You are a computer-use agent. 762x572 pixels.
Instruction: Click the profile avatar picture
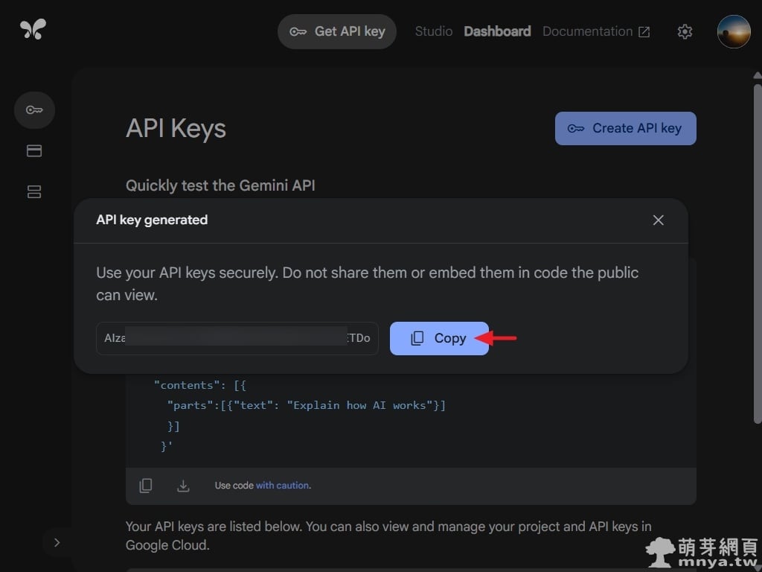(733, 31)
